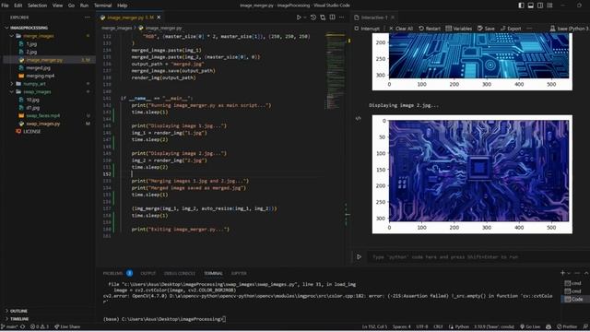This screenshot has width=590, height=332.
Task: Run interactive input with play icon
Action: [x=359, y=257]
